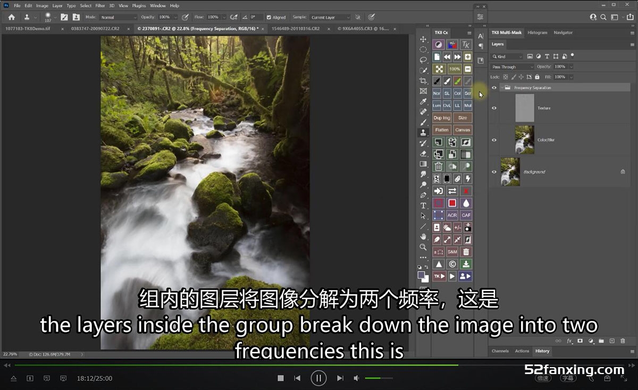Screen dimensions: 638x390
Task: Click the TK8 copyright symbol button
Action: [452, 264]
